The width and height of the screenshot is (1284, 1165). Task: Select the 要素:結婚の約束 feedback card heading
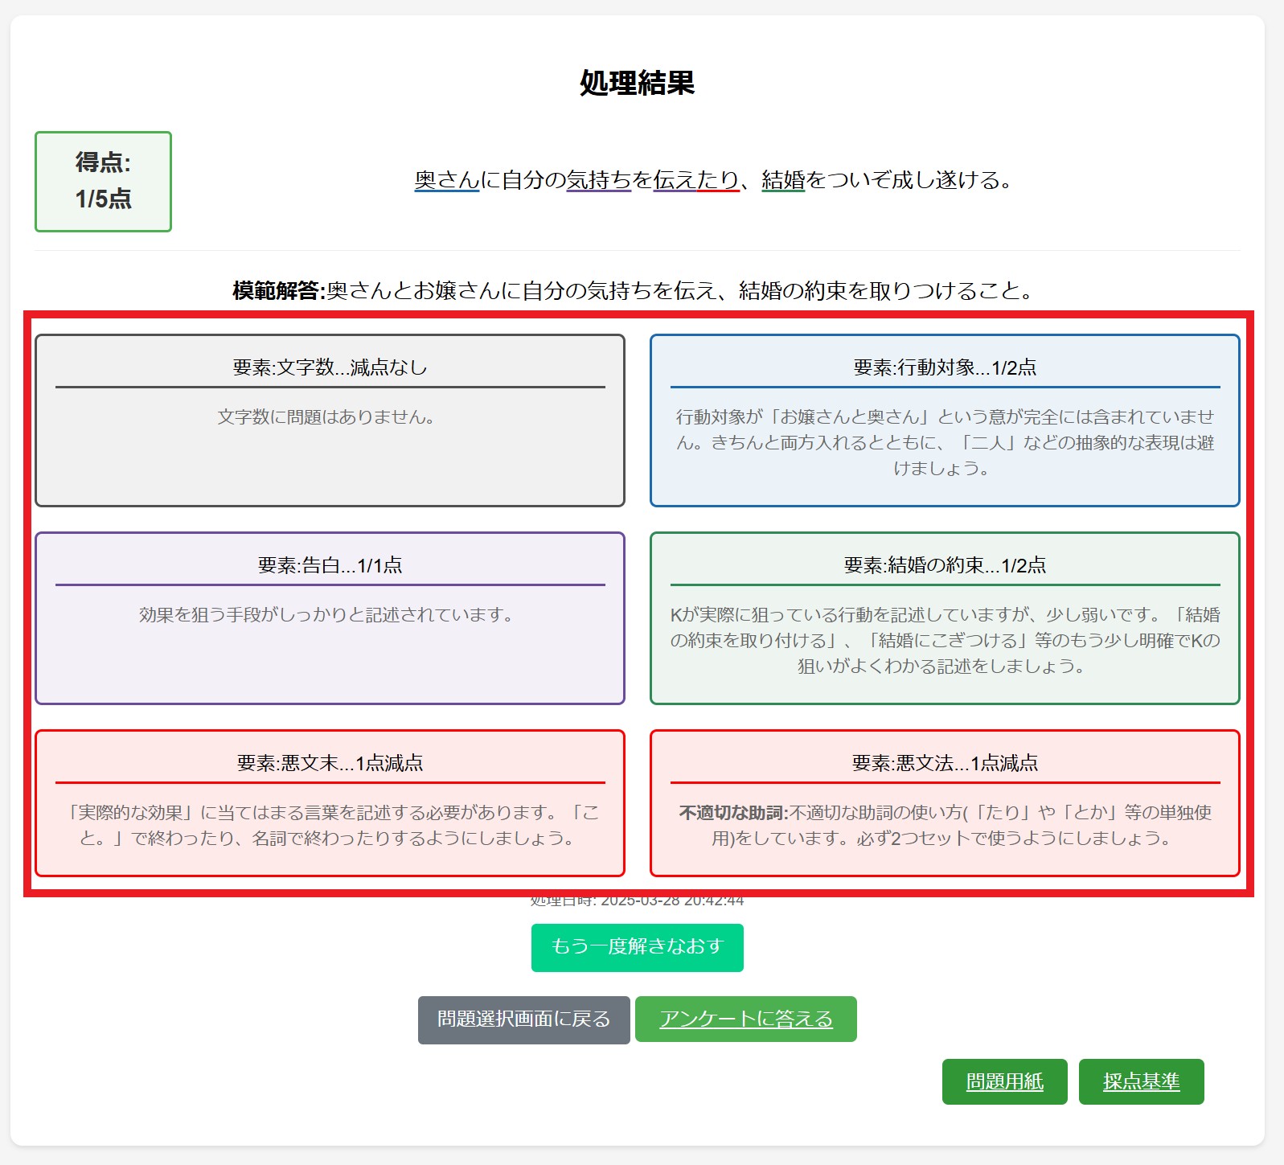click(x=945, y=565)
